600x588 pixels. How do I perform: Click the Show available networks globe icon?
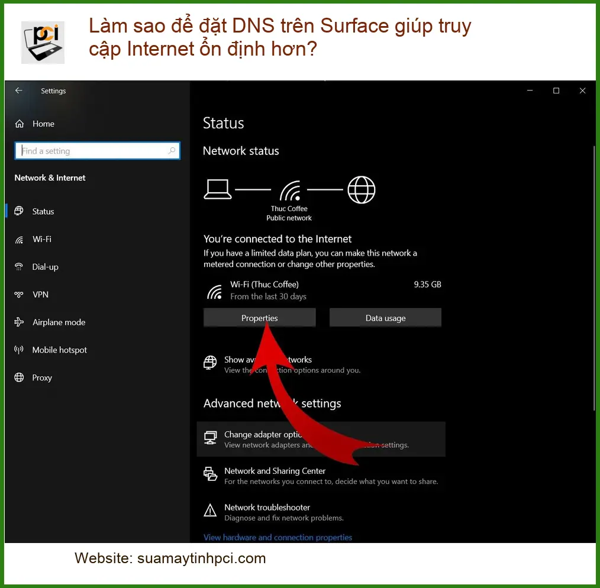pyautogui.click(x=210, y=363)
